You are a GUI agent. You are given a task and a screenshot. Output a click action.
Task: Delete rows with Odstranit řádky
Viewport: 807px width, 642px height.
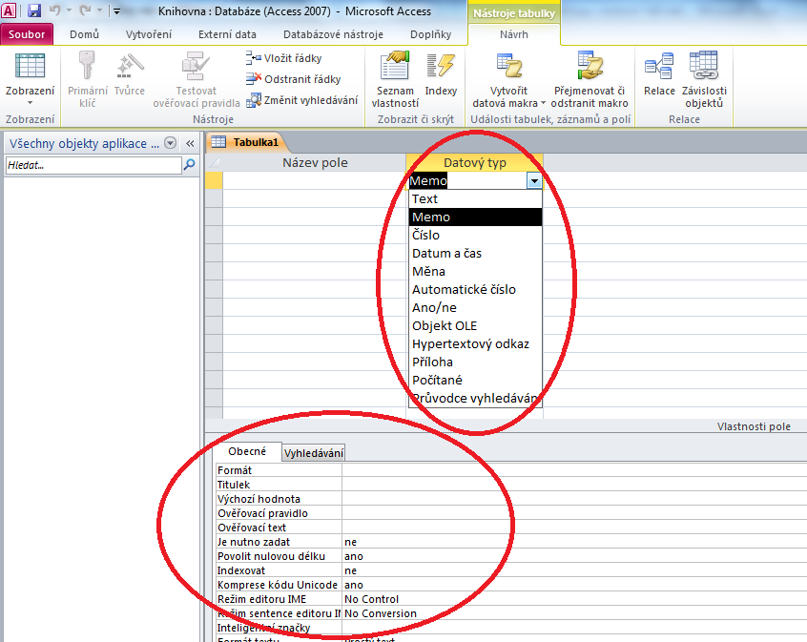tap(294, 79)
